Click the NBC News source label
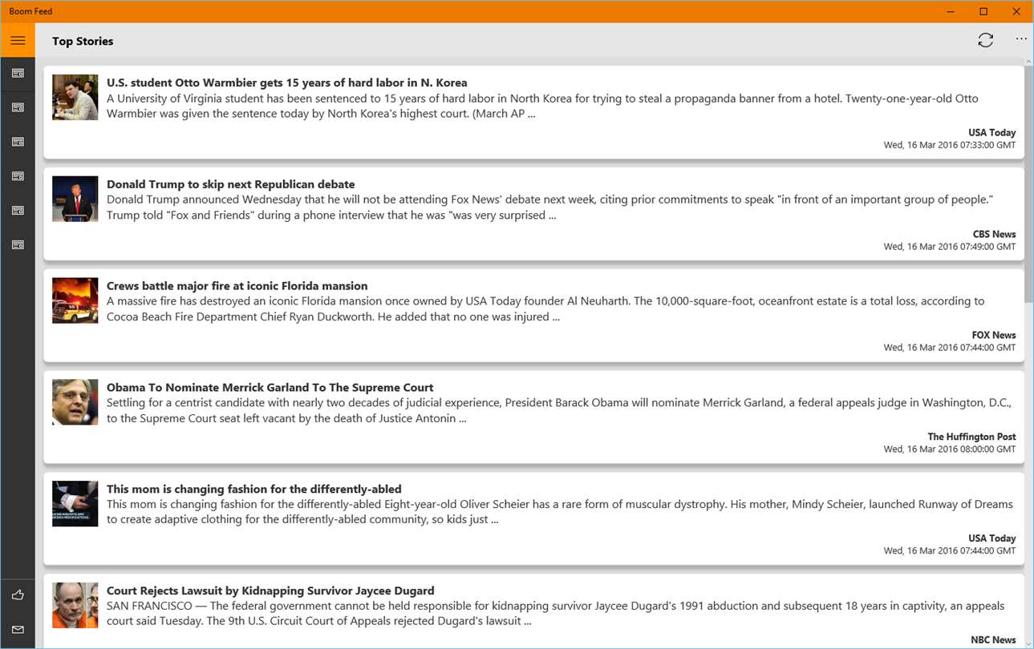This screenshot has height=649, width=1034. coord(993,640)
